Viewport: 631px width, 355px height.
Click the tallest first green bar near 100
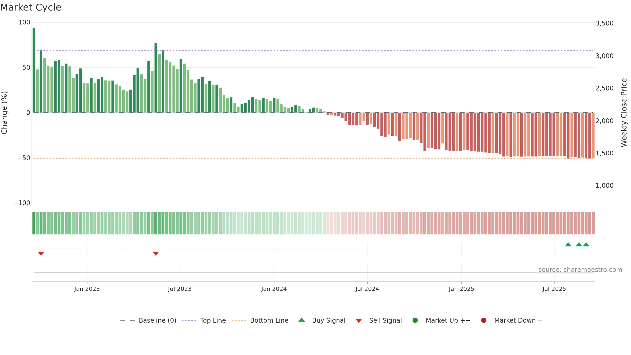click(34, 70)
